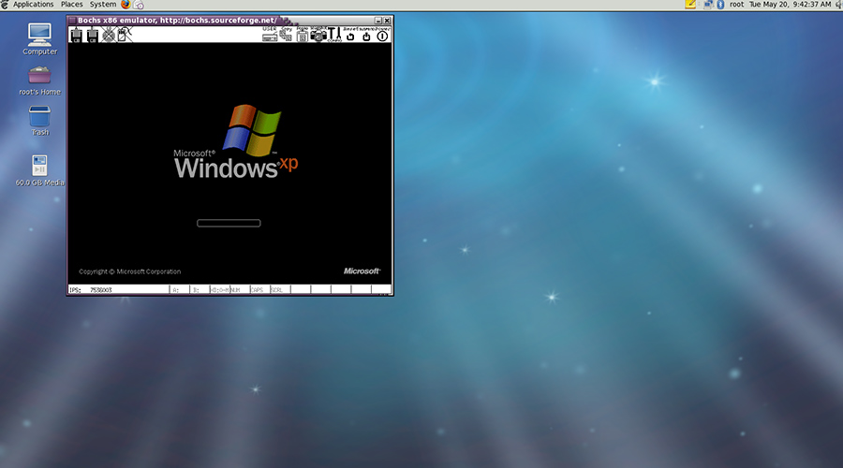Click the Copy clipboard icon in Bochs
This screenshot has height=468, width=843.
pos(286,35)
